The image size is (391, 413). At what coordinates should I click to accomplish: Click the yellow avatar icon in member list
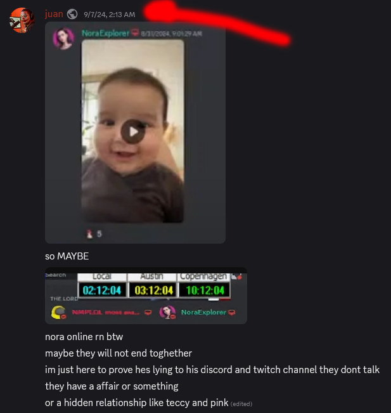(58, 312)
